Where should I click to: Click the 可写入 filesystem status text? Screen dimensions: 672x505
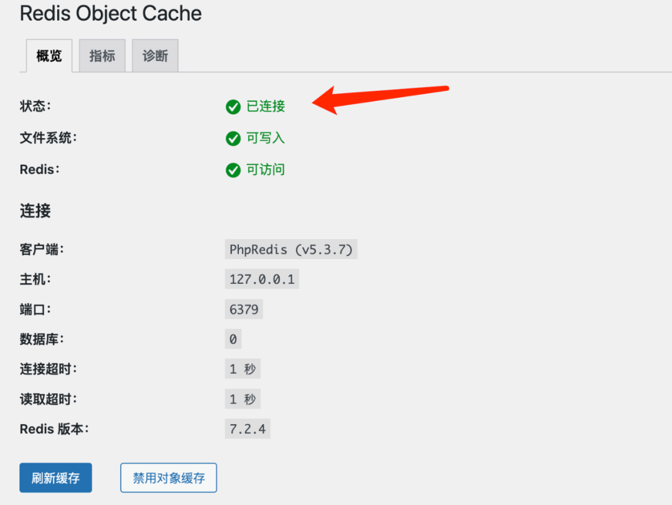(x=266, y=138)
